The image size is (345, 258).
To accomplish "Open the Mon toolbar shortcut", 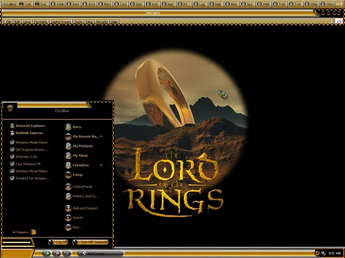I will [232, 4].
